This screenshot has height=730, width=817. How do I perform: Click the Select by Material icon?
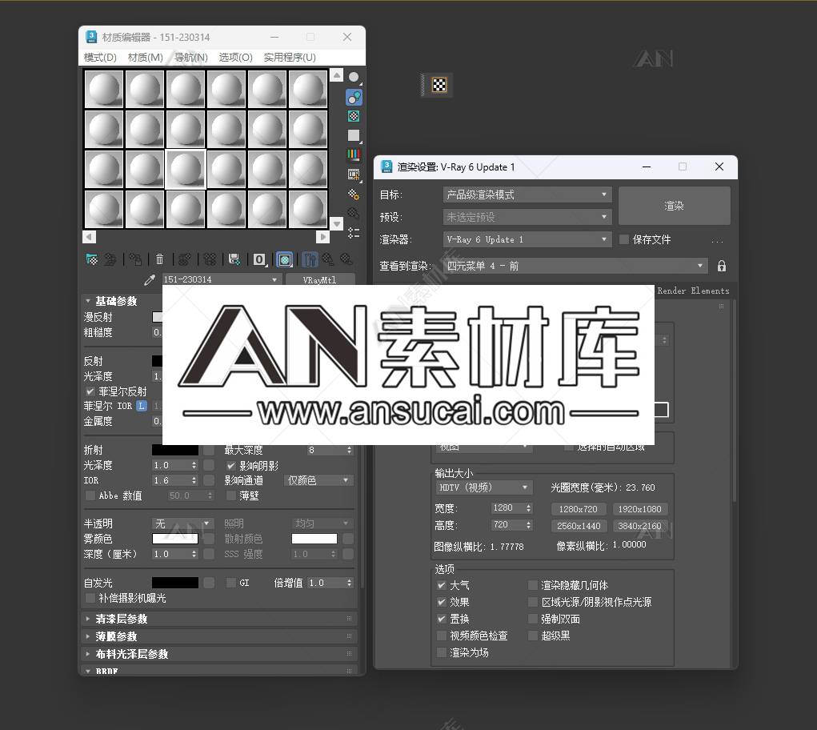[354, 214]
